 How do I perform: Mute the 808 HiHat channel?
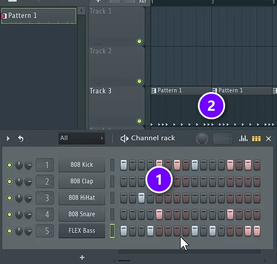click(9, 198)
